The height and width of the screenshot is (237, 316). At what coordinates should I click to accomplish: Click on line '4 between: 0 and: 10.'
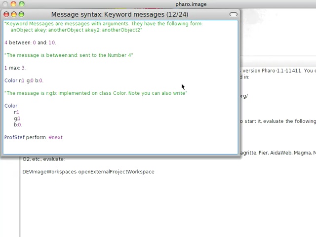point(30,42)
